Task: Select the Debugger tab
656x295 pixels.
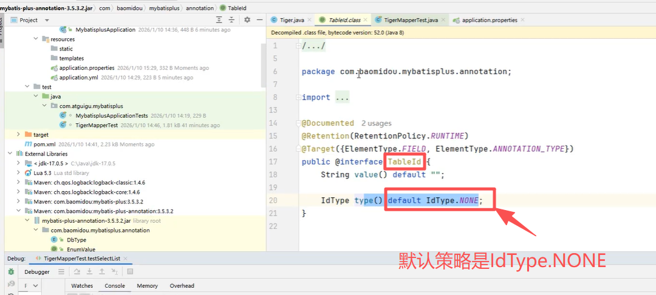Action: 37,271
